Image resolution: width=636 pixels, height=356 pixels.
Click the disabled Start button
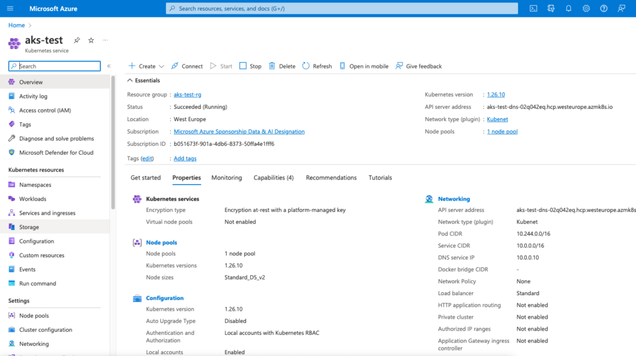click(x=221, y=66)
